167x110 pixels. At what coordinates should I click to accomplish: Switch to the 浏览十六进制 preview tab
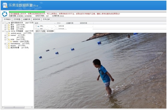(x=40, y=31)
